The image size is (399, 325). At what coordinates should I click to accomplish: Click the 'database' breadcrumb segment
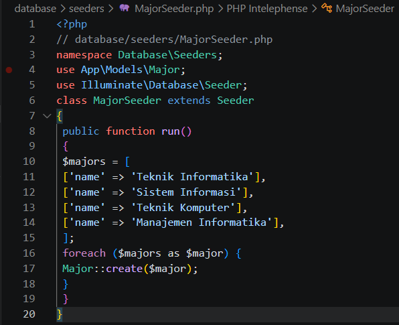[x=35, y=9]
